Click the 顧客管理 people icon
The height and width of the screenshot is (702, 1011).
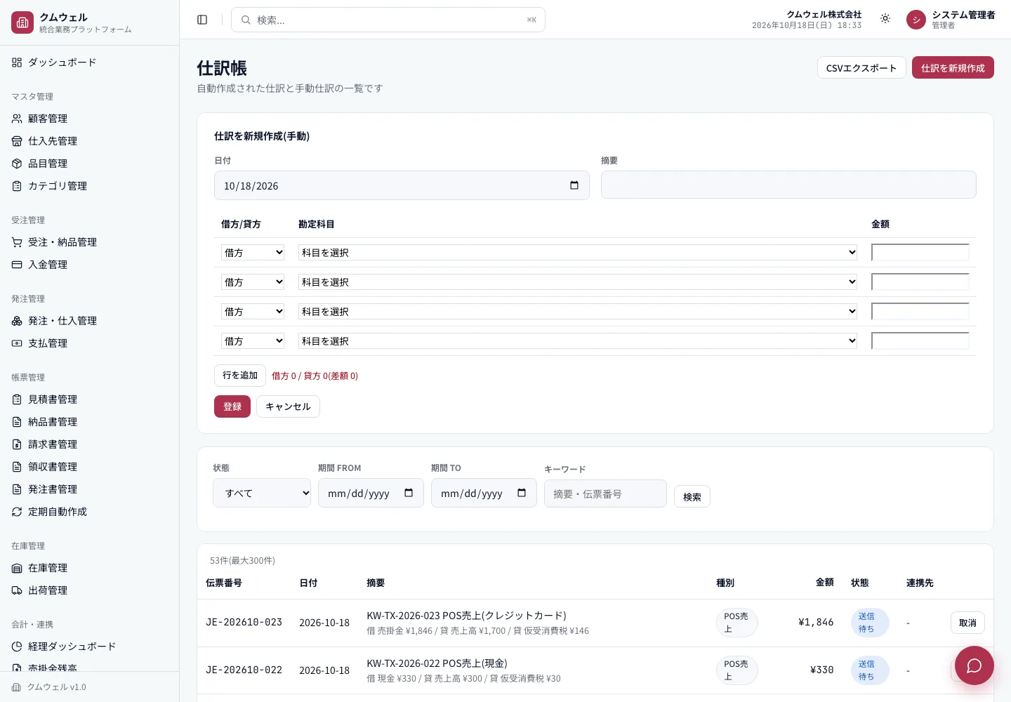click(17, 119)
